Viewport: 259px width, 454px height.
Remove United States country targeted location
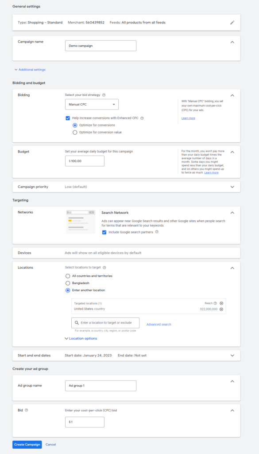[221, 309]
